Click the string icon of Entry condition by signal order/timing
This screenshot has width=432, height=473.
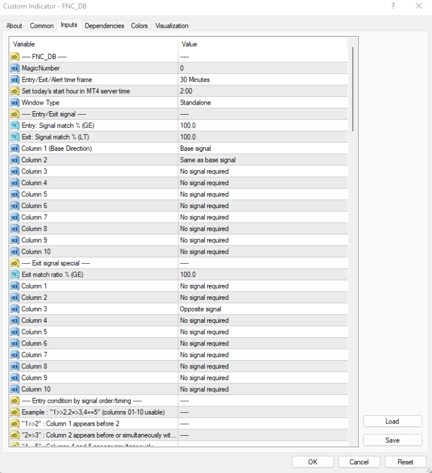pyautogui.click(x=14, y=401)
